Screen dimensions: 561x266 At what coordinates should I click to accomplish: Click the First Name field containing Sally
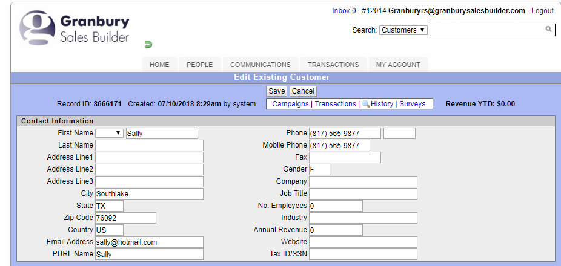tap(162, 134)
